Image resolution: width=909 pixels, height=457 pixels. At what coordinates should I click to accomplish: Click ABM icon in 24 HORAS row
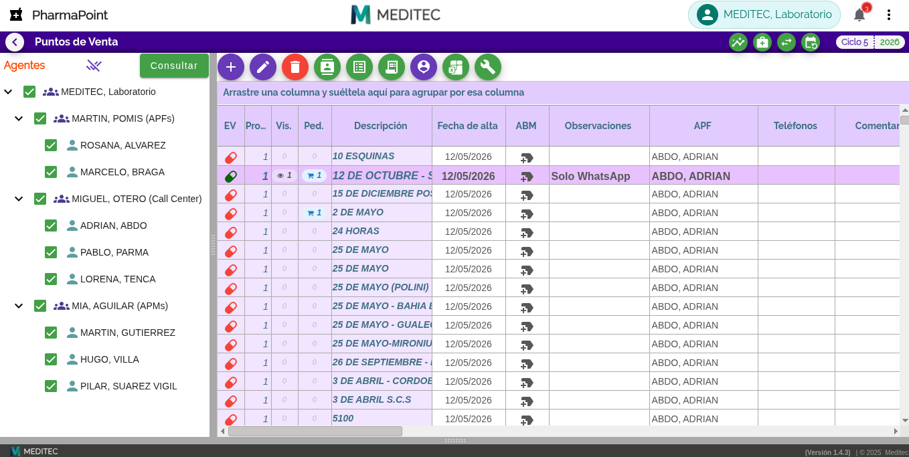click(x=527, y=233)
